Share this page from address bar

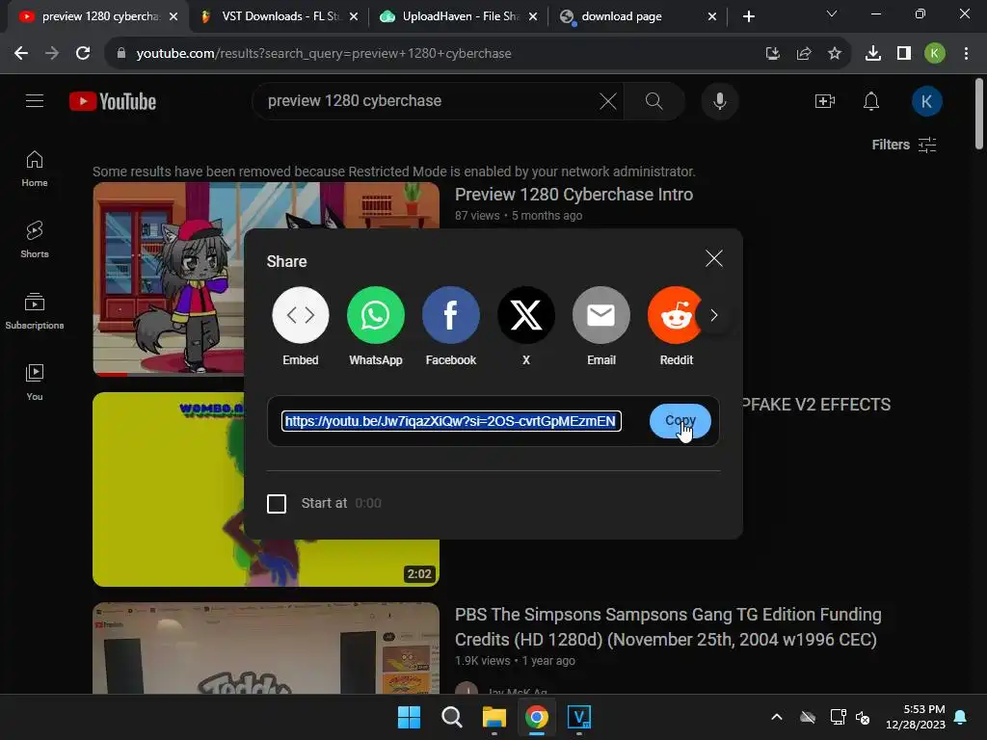coord(803,54)
